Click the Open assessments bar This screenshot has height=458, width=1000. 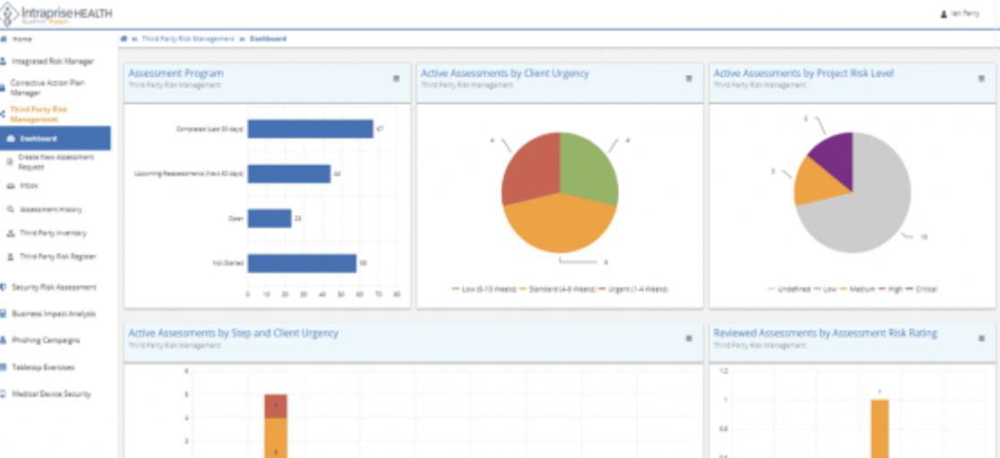pos(269,218)
